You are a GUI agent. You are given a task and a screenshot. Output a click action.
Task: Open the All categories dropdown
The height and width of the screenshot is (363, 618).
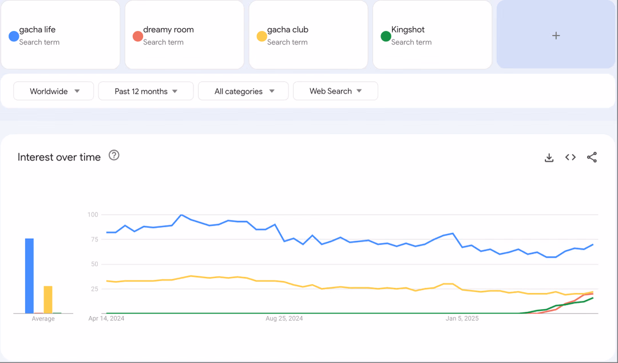243,91
